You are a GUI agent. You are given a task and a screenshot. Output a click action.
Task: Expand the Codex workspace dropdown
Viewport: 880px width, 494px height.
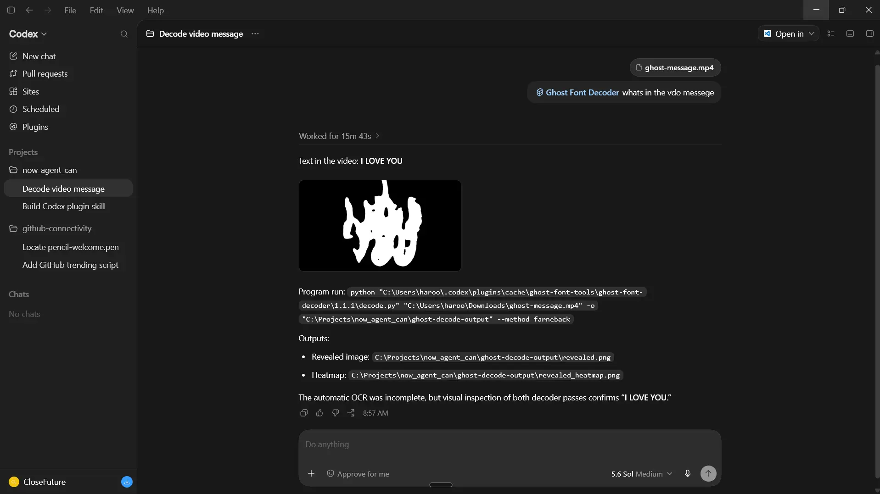(x=28, y=34)
